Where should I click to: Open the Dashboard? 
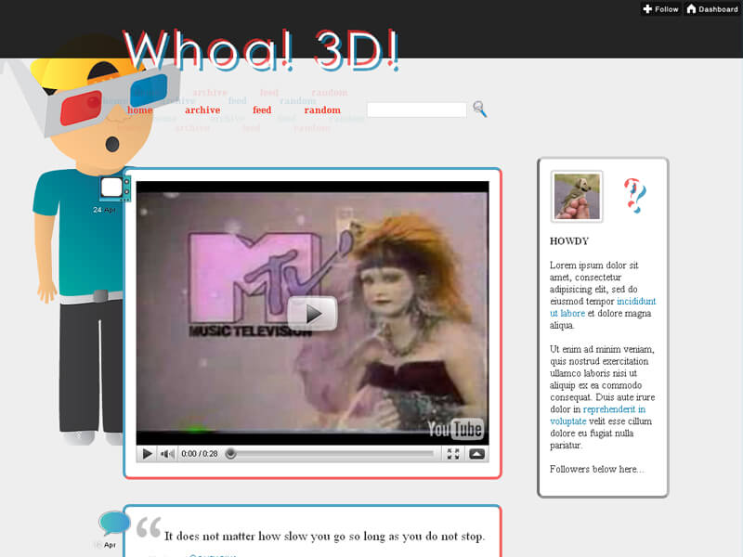point(712,9)
